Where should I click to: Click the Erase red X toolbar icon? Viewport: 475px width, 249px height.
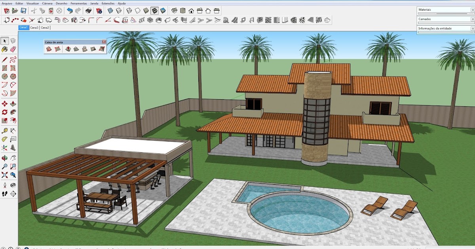[59, 11]
